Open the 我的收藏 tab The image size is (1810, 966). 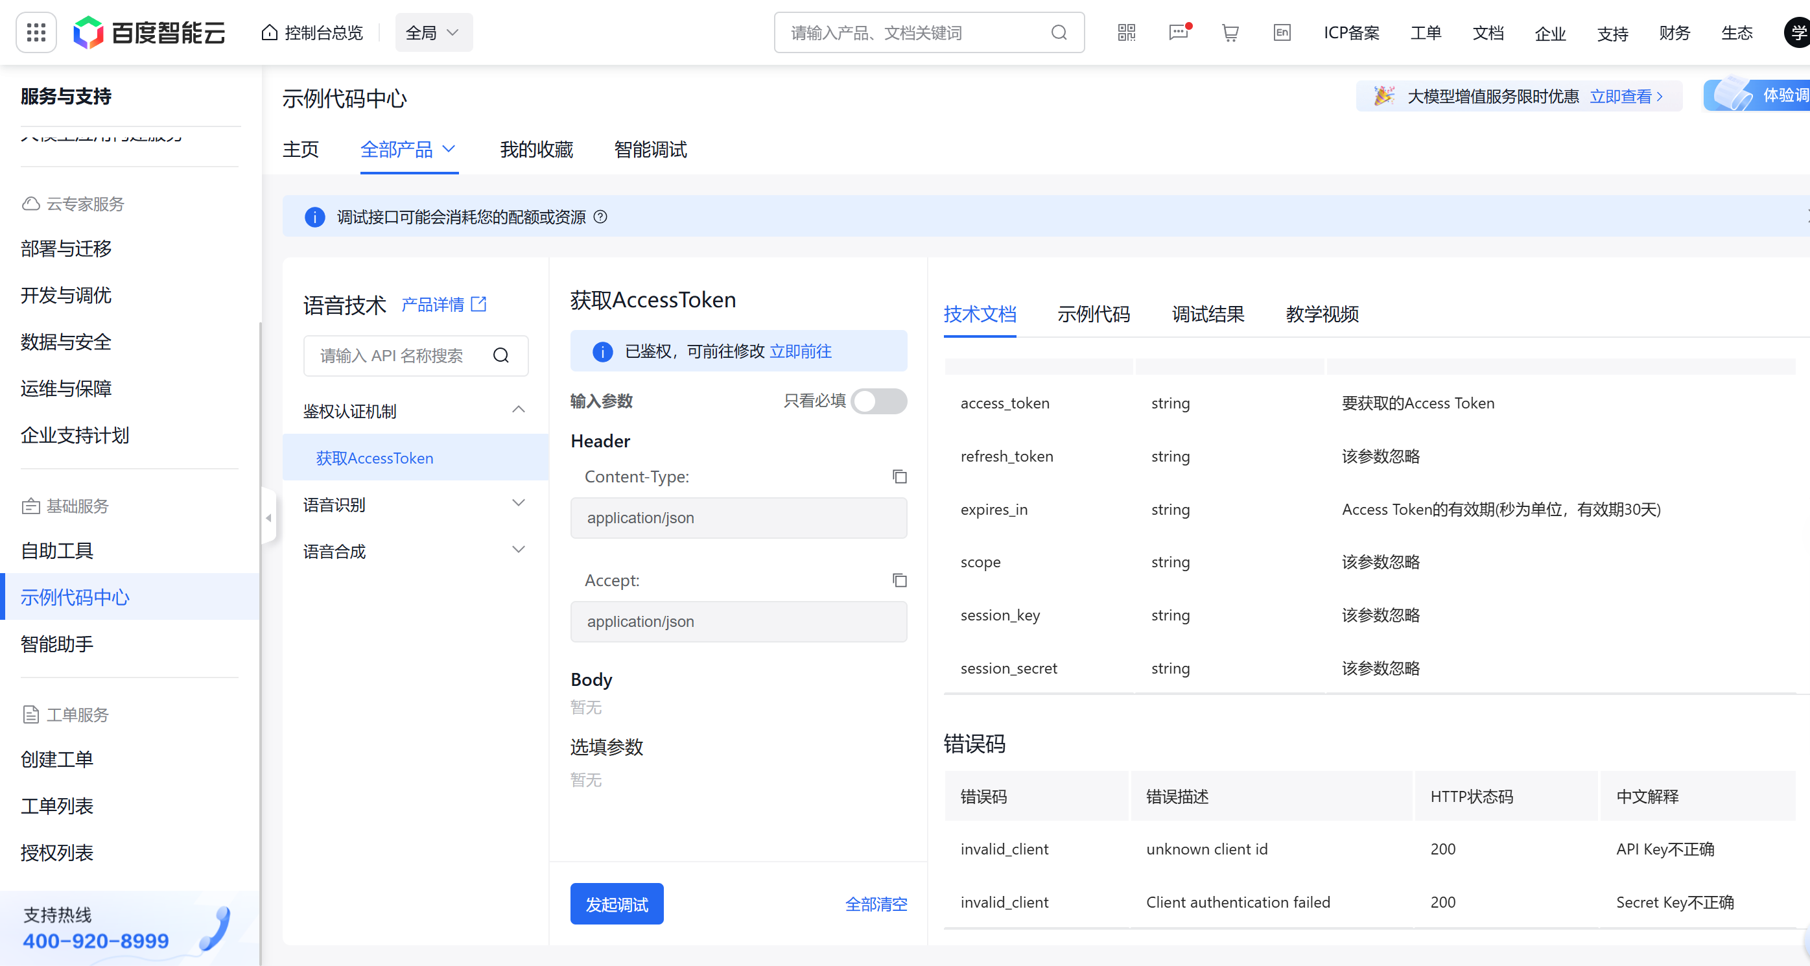click(535, 150)
